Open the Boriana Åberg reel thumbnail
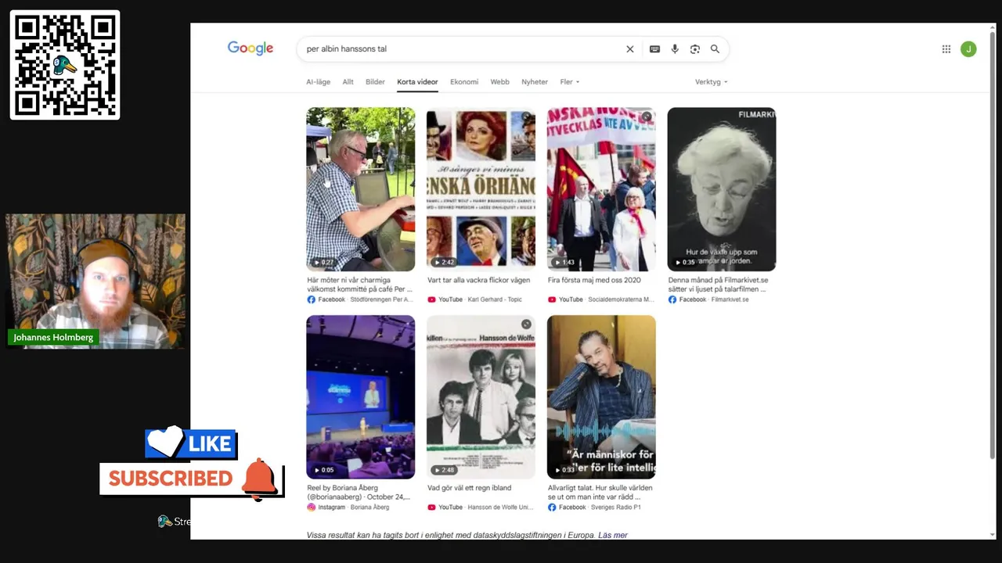This screenshot has height=563, width=1002. pyautogui.click(x=361, y=396)
